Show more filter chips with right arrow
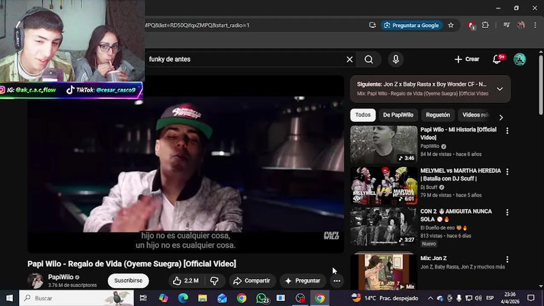This screenshot has width=544, height=306. click(501, 117)
